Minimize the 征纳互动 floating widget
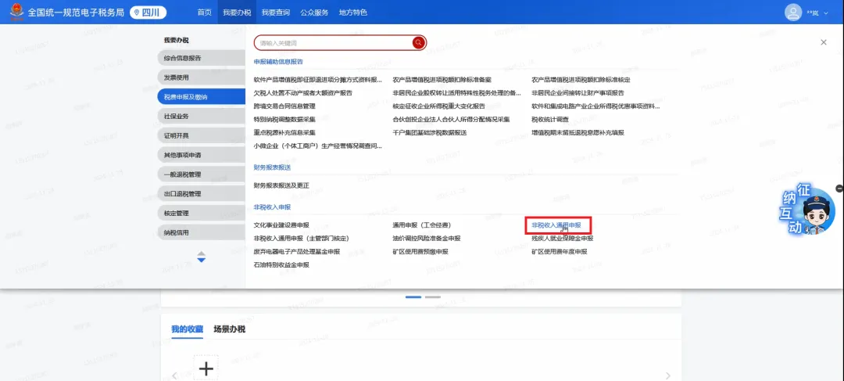The image size is (844, 381). coord(839,189)
